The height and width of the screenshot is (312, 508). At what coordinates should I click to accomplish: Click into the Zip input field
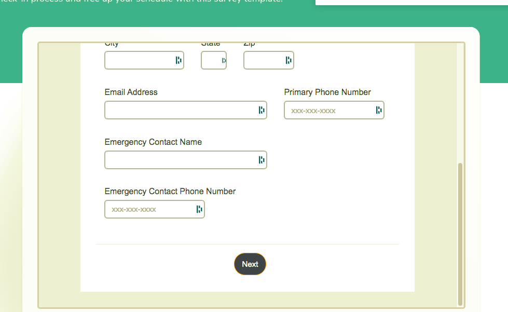(264, 60)
